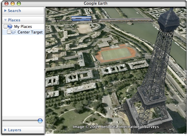Minimize the Google Earth window
The image size is (187, 136).
click(13, 4)
